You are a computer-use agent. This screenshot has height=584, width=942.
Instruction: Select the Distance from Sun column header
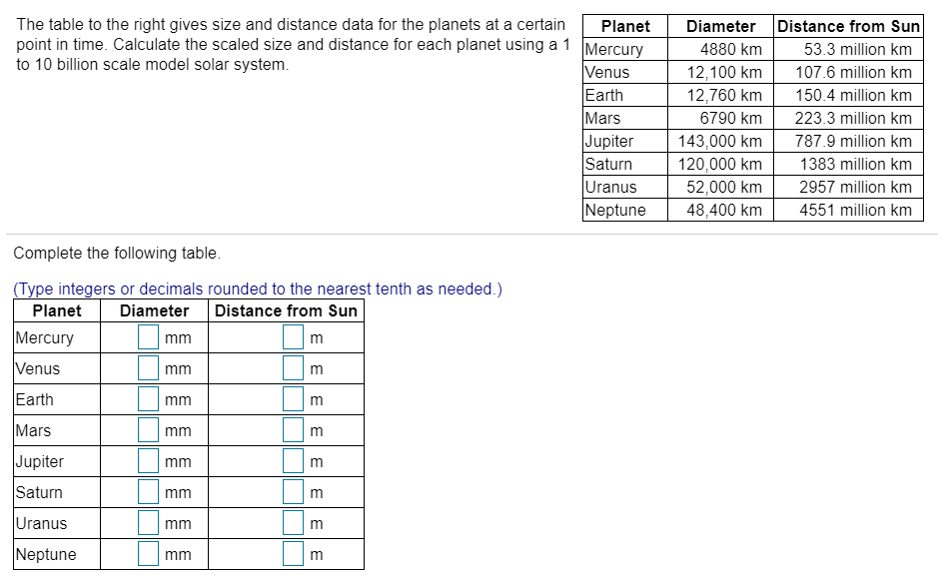[x=849, y=26]
